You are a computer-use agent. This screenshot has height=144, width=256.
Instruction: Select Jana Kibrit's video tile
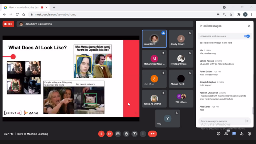[154, 39]
